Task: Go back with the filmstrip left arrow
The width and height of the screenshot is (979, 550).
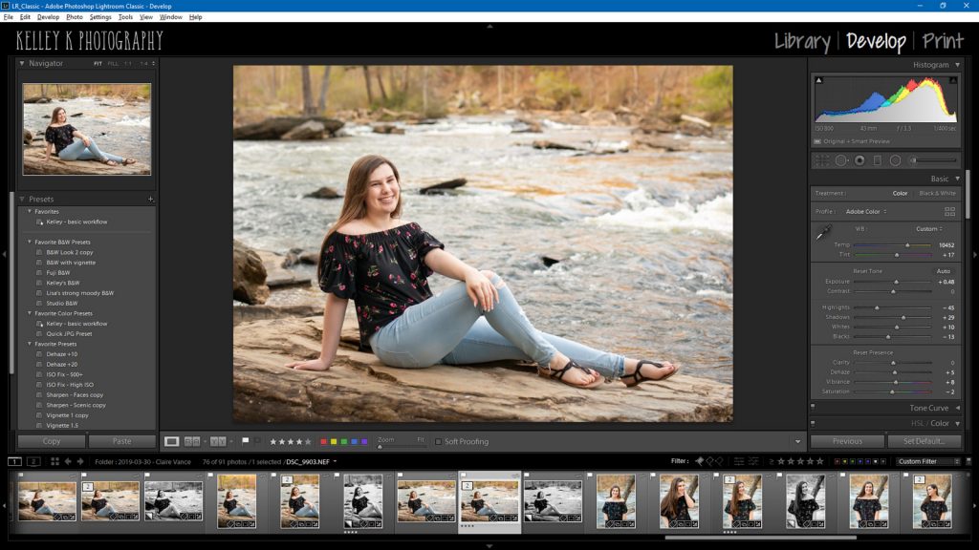Action: [x=68, y=461]
